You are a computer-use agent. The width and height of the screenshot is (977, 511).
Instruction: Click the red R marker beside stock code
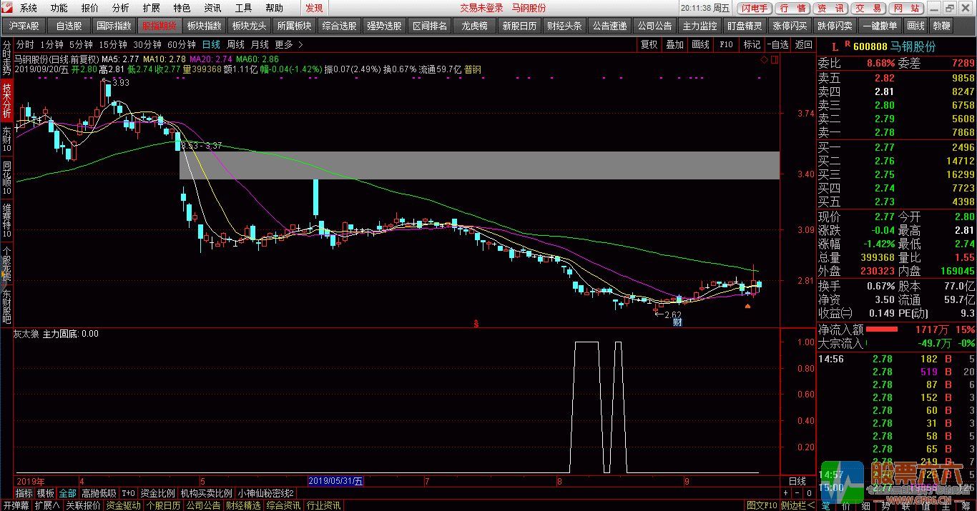[847, 44]
